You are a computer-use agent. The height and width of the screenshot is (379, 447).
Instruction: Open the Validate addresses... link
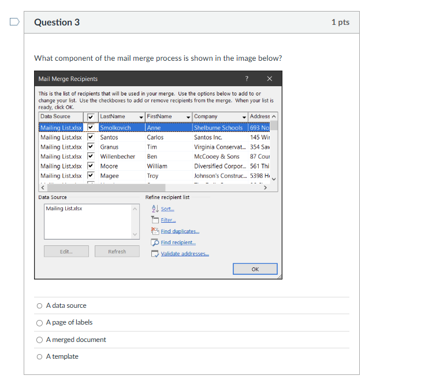pyautogui.click(x=185, y=253)
